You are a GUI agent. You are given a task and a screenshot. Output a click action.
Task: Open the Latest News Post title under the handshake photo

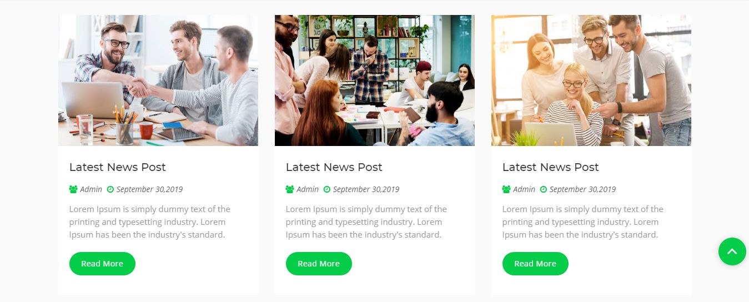click(x=118, y=167)
